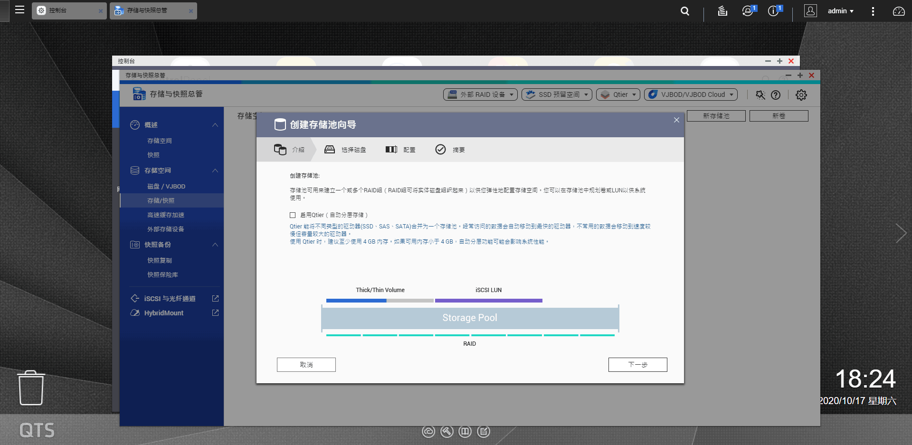Open external devices notification icon
The height and width of the screenshot is (445, 912).
(748, 11)
